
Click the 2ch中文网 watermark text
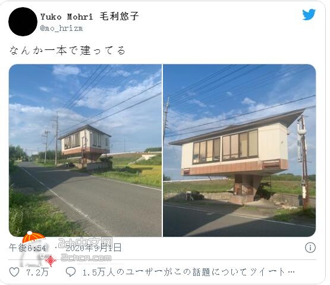[x=85, y=243]
